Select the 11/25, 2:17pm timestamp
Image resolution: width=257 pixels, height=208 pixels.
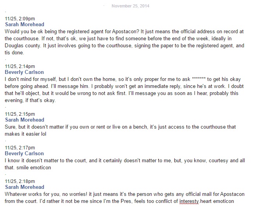coord(20,148)
